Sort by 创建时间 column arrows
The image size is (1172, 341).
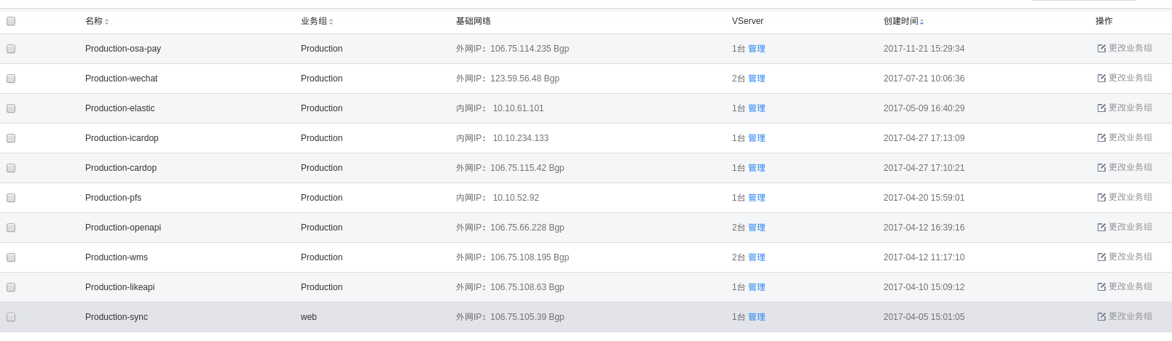coord(921,22)
